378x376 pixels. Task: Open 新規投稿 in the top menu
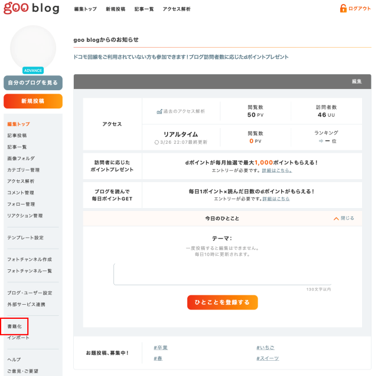click(115, 9)
